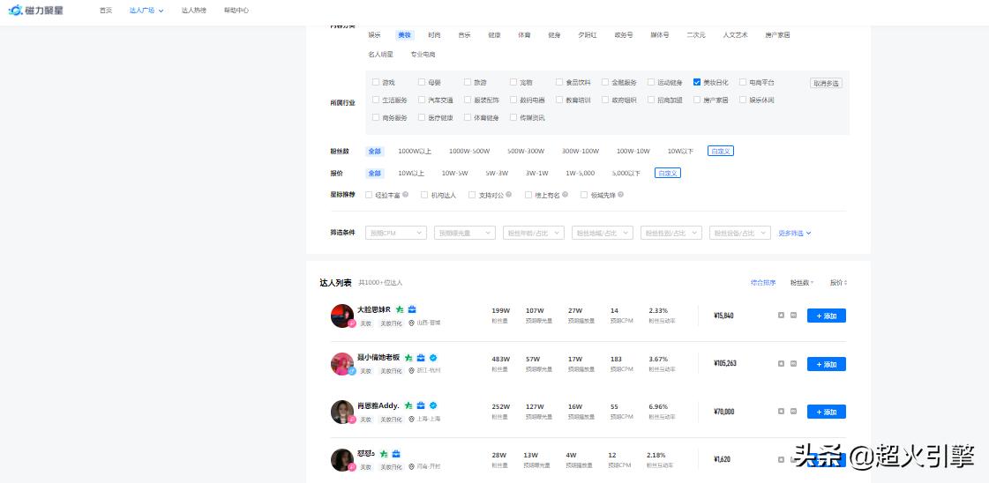Image resolution: width=989 pixels, height=483 pixels.
Task: Add 肖恩雅Addy. with 添加 button
Action: [x=827, y=412]
